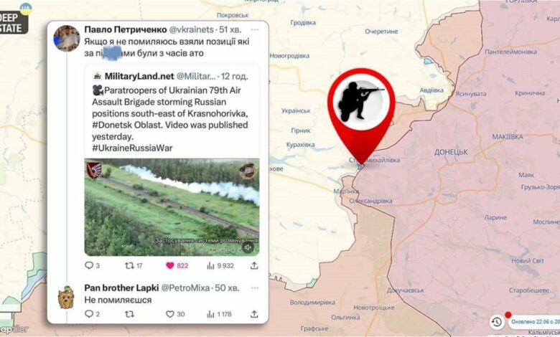Unlike the tweet with 822 likes
Viewport: 560px width, 337px height.
click(170, 265)
